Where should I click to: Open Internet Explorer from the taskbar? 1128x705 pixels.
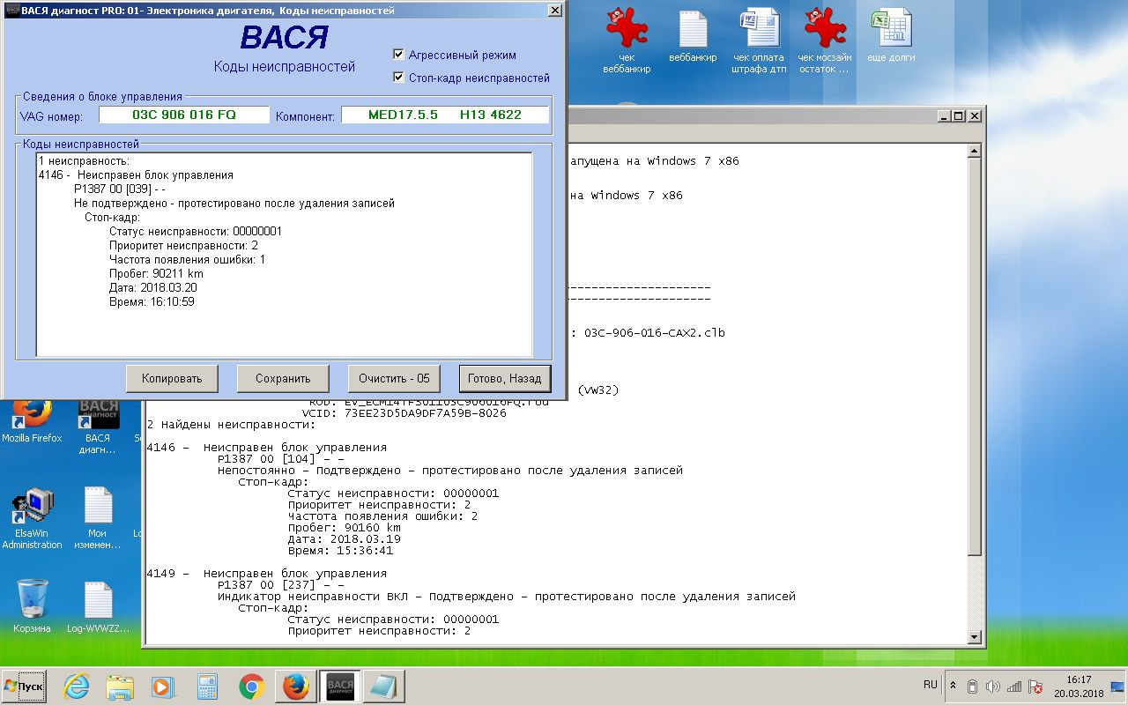click(x=77, y=686)
